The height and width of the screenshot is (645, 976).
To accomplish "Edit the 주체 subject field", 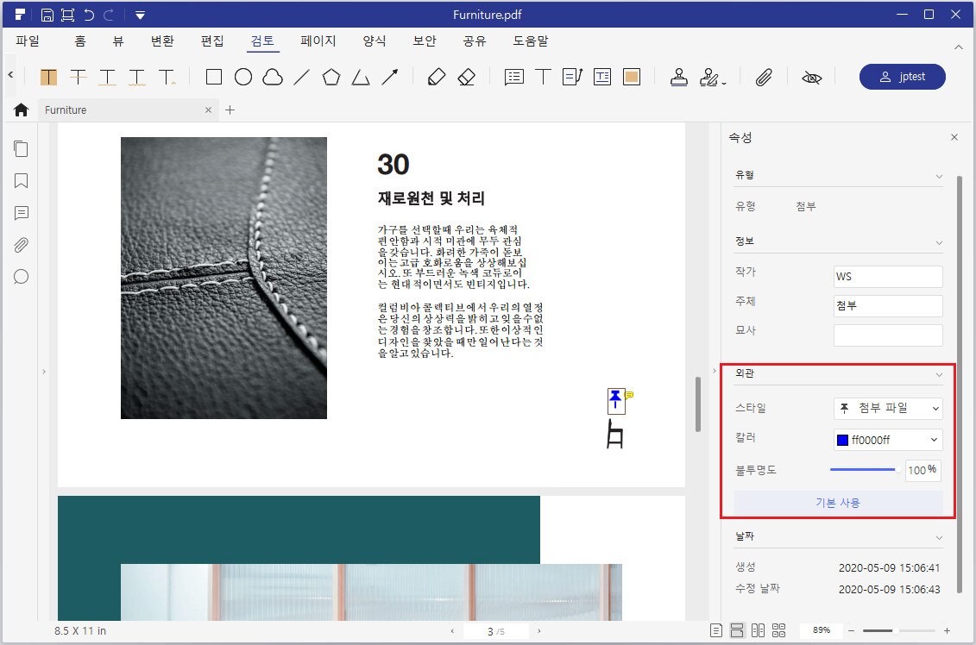I will pyautogui.click(x=888, y=306).
